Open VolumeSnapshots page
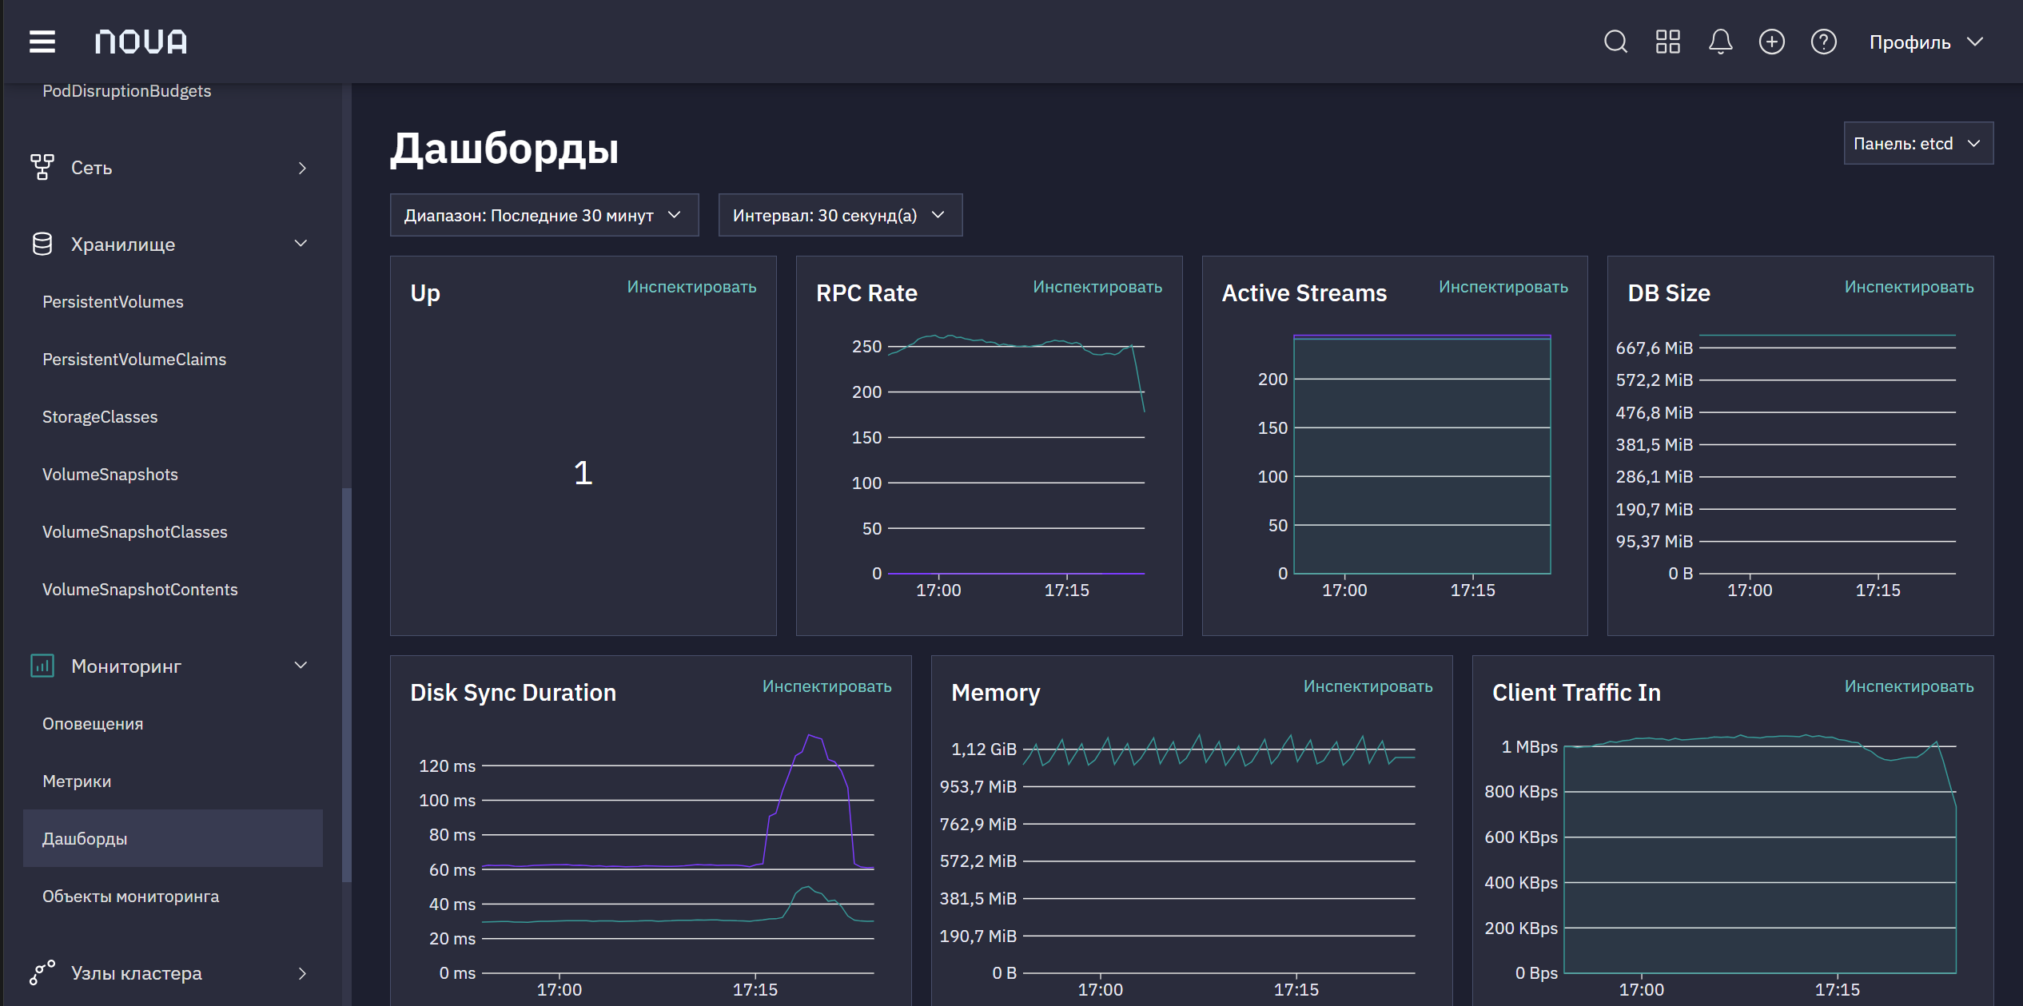2023x1006 pixels. coord(110,475)
